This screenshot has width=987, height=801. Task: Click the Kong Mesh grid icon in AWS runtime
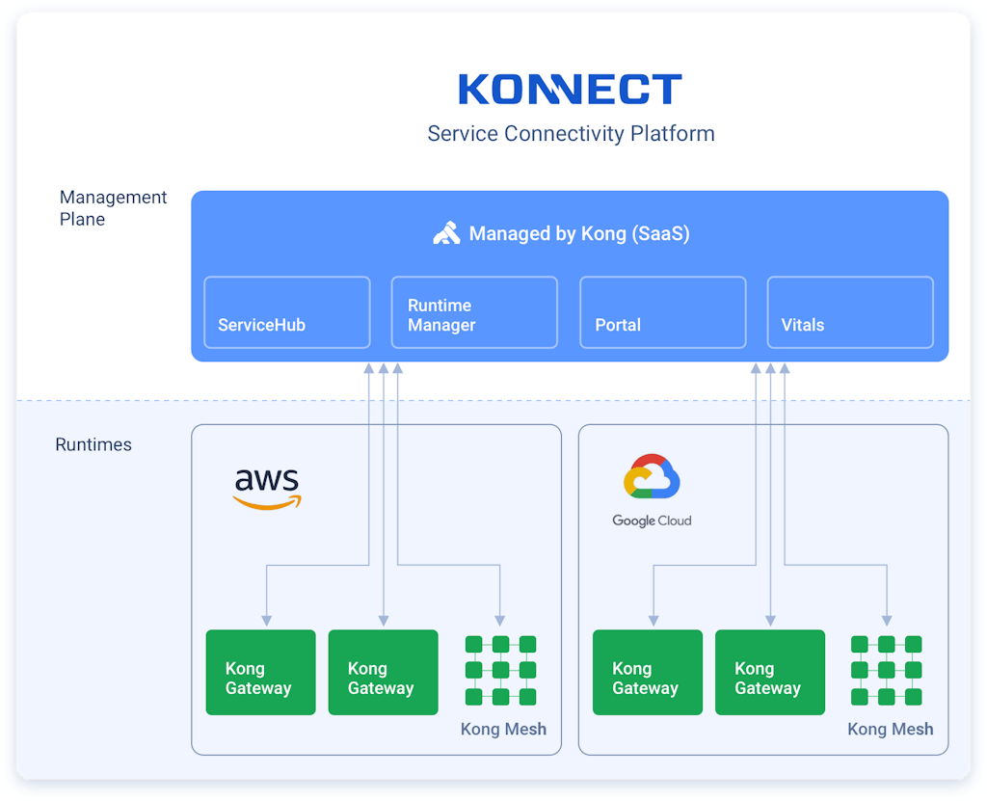click(x=500, y=670)
